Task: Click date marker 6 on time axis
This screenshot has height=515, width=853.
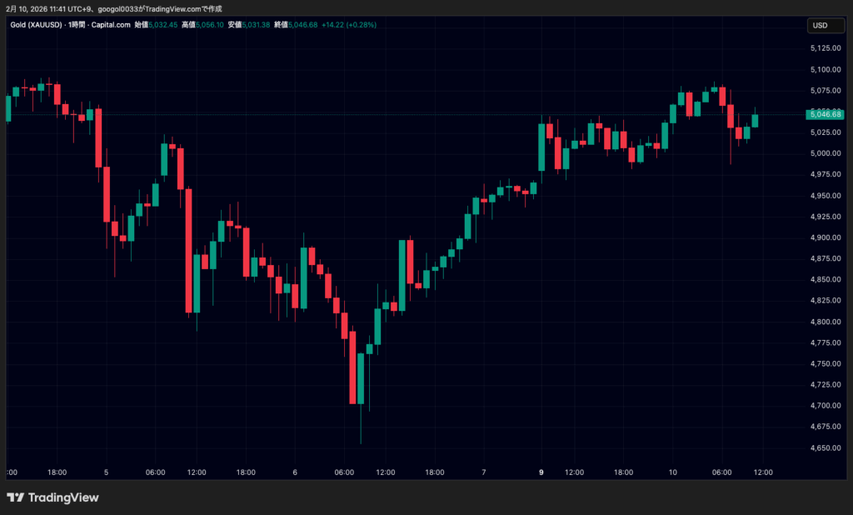Action: 295,472
